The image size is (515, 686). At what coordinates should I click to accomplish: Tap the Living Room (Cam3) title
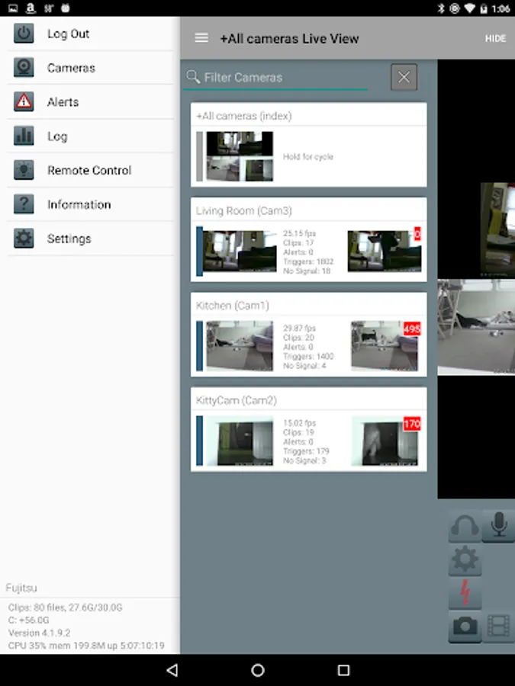pos(243,211)
